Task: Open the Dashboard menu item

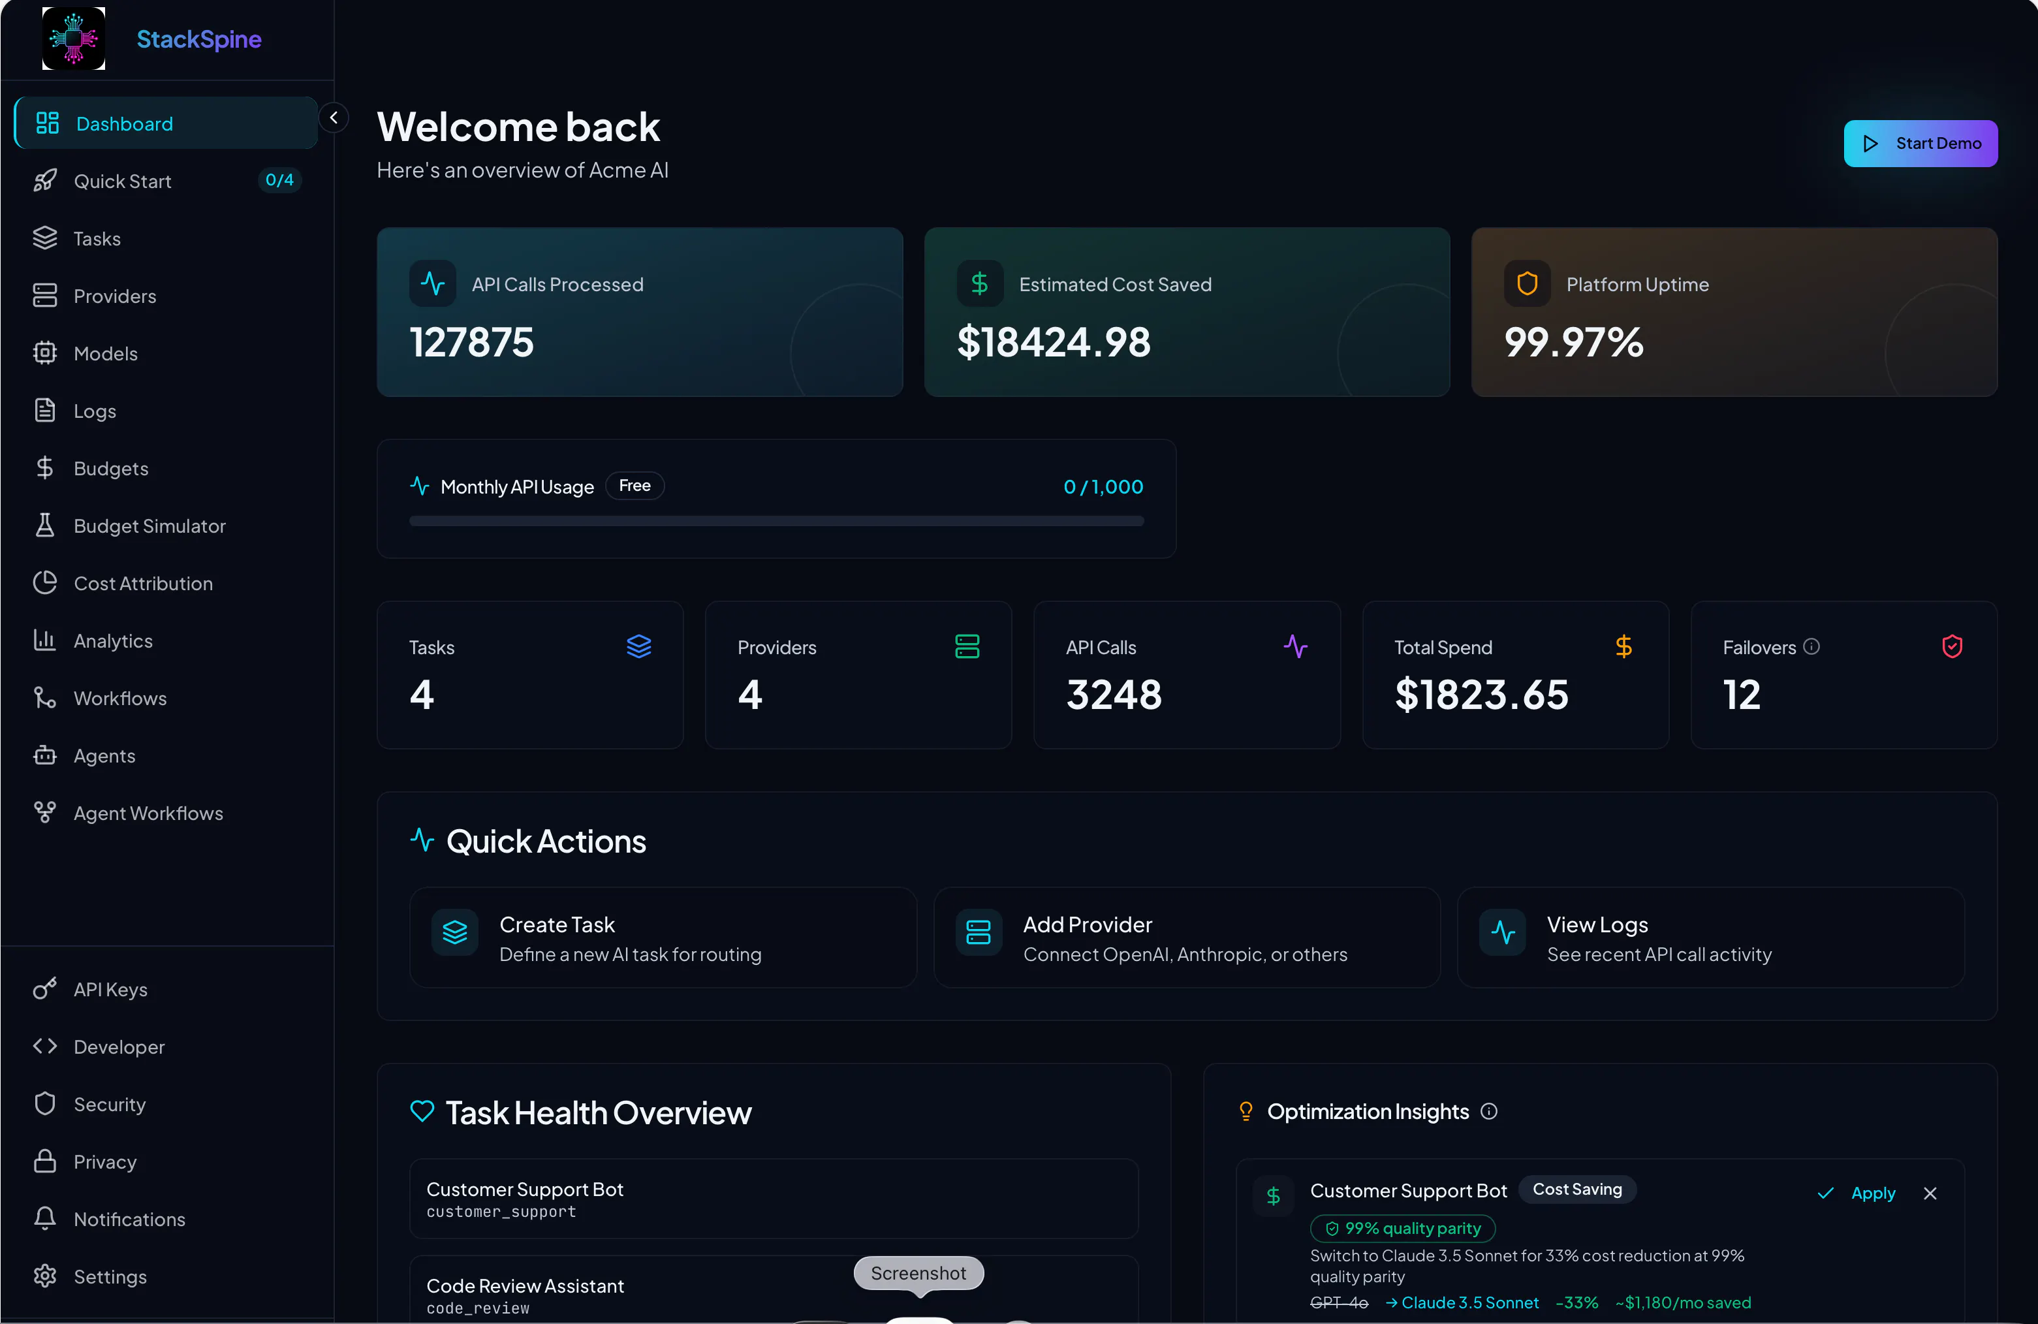Action: [x=166, y=123]
